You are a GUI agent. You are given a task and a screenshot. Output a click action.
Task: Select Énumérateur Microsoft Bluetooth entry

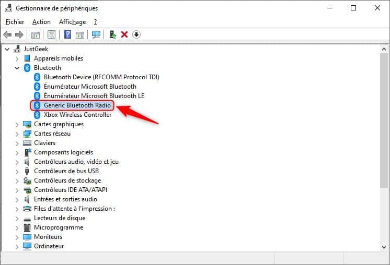click(90, 87)
